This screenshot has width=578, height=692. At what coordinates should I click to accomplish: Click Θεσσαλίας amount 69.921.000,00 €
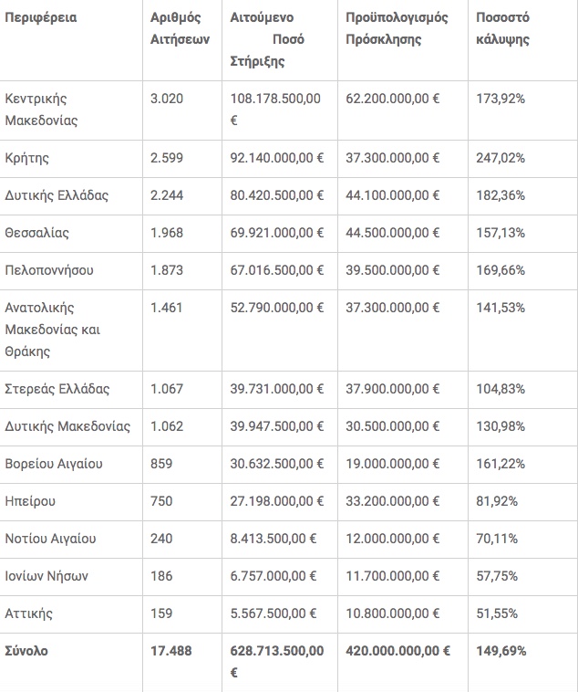click(277, 233)
